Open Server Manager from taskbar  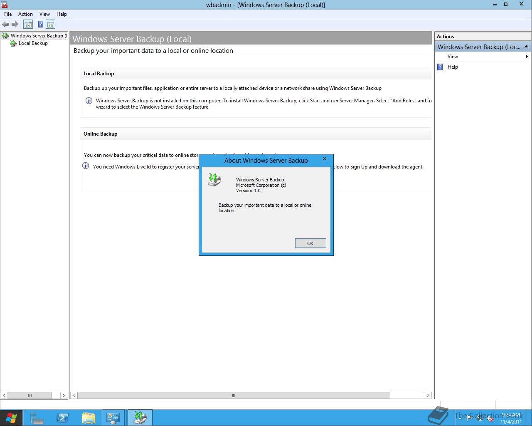pyautogui.click(x=37, y=418)
